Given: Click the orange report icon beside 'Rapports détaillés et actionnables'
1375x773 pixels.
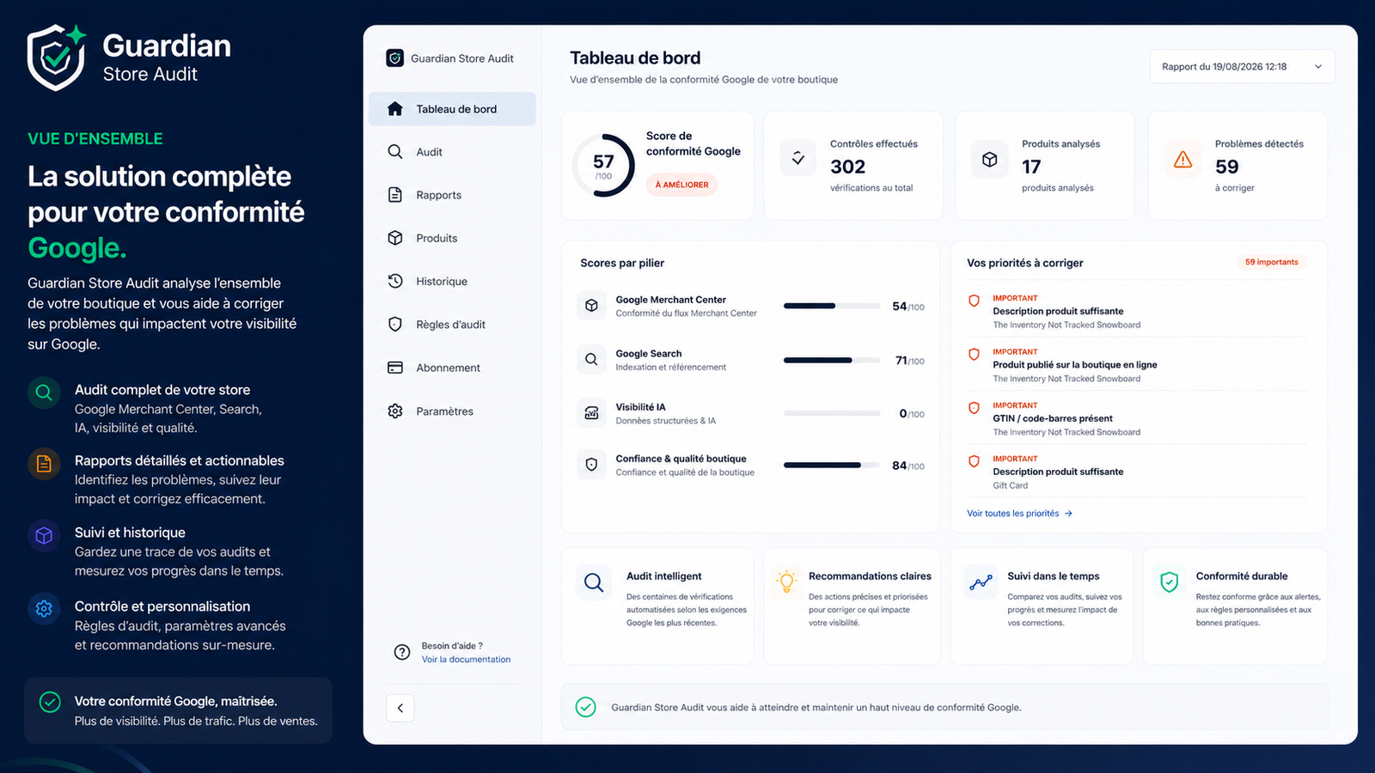Looking at the screenshot, I should click(x=44, y=465).
